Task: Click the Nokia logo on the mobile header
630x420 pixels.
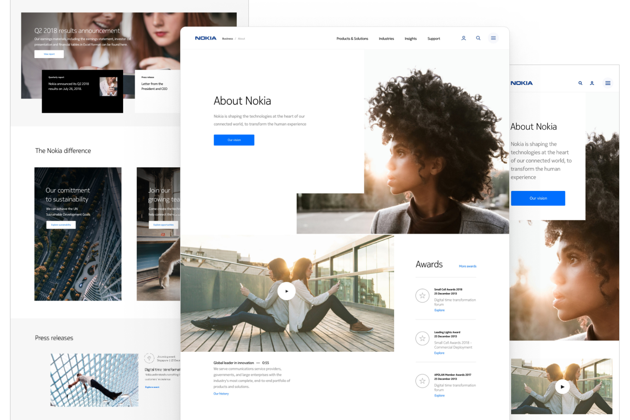Action: 521,83
